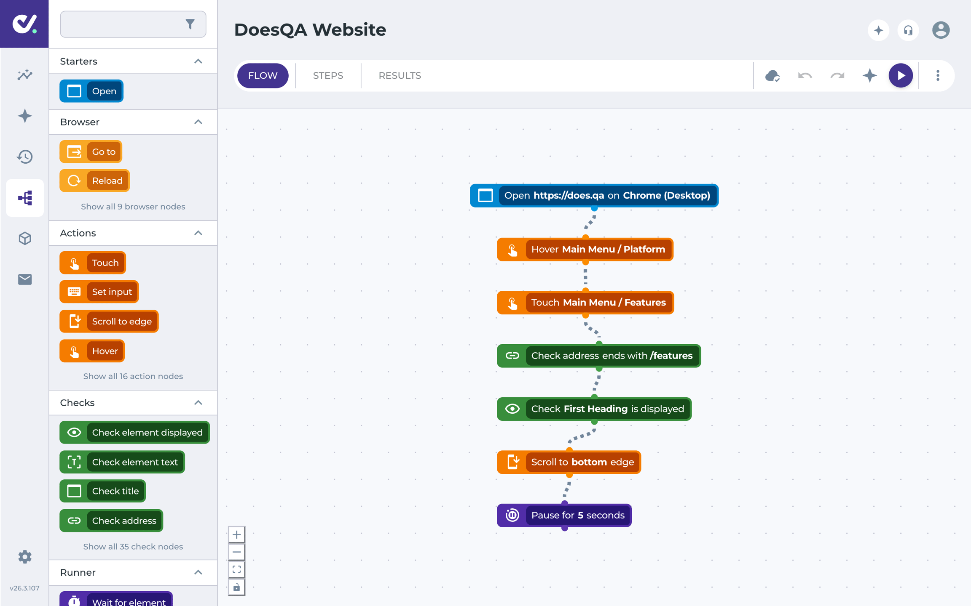Switch to the RESULTS tab

[x=400, y=75]
